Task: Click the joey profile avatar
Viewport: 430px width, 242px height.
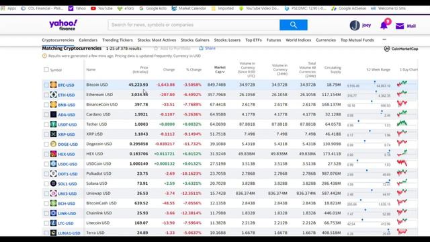Action: [355, 26]
